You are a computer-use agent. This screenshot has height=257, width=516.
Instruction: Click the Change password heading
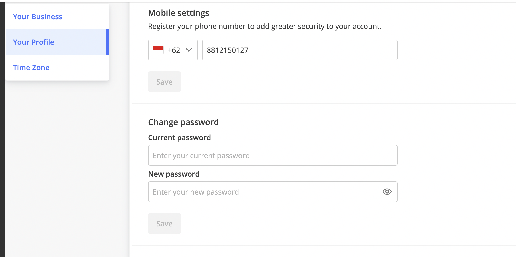click(183, 122)
